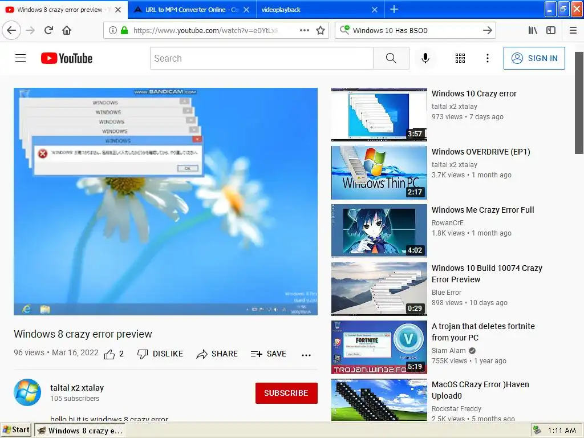Image resolution: width=584 pixels, height=438 pixels.
Task: Go back to the previous page
Action: click(x=11, y=30)
